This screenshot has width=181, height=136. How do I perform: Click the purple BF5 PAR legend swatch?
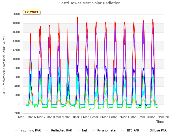tap(123, 131)
